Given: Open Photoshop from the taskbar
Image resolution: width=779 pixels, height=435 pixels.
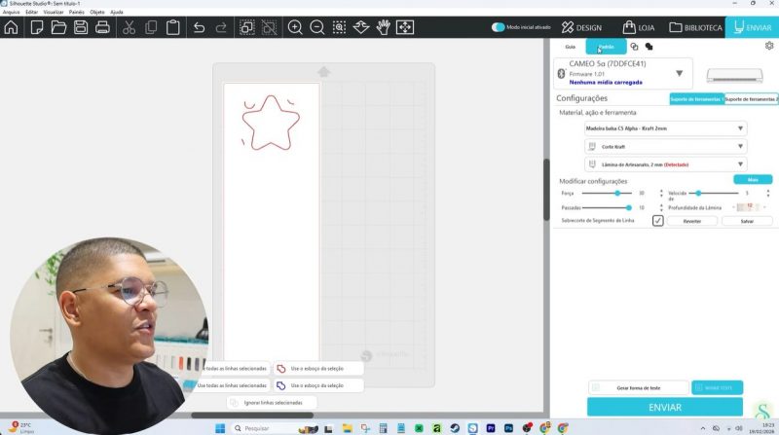Looking at the screenshot, I should coord(508,428).
